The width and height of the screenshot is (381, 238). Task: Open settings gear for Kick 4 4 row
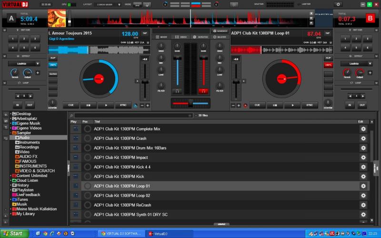pos(363,167)
